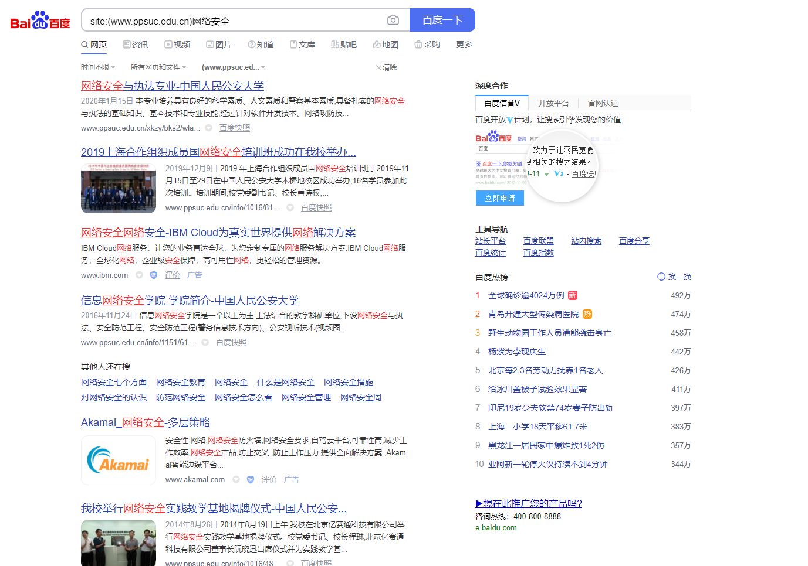Open the Akamai_网络安全-多层策略 result
The image size is (808, 566).
[x=146, y=422]
